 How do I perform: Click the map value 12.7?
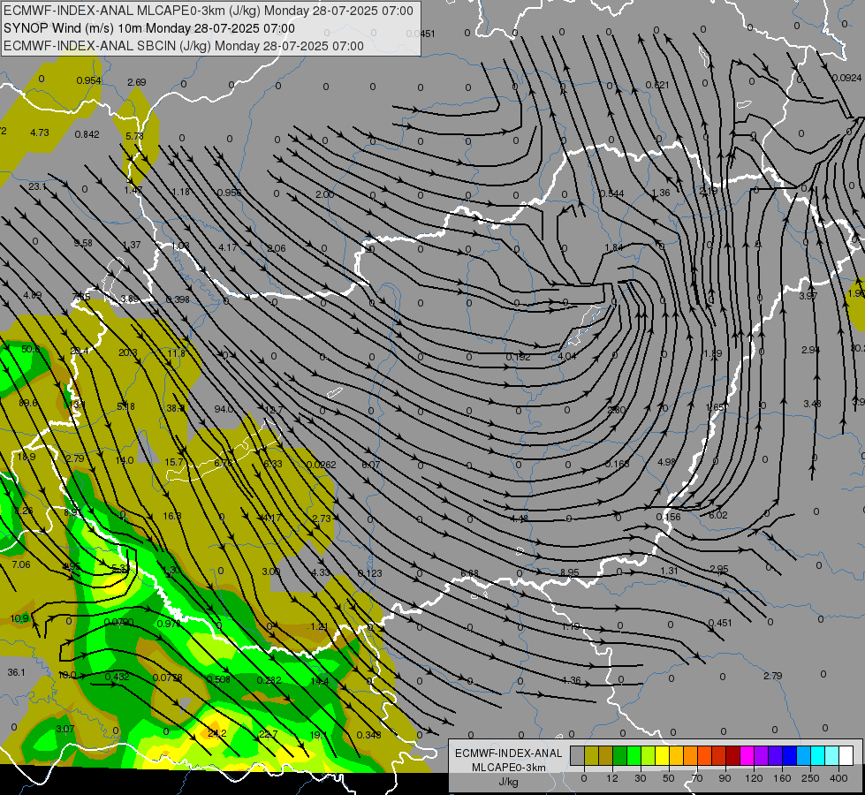pyautogui.click(x=274, y=409)
